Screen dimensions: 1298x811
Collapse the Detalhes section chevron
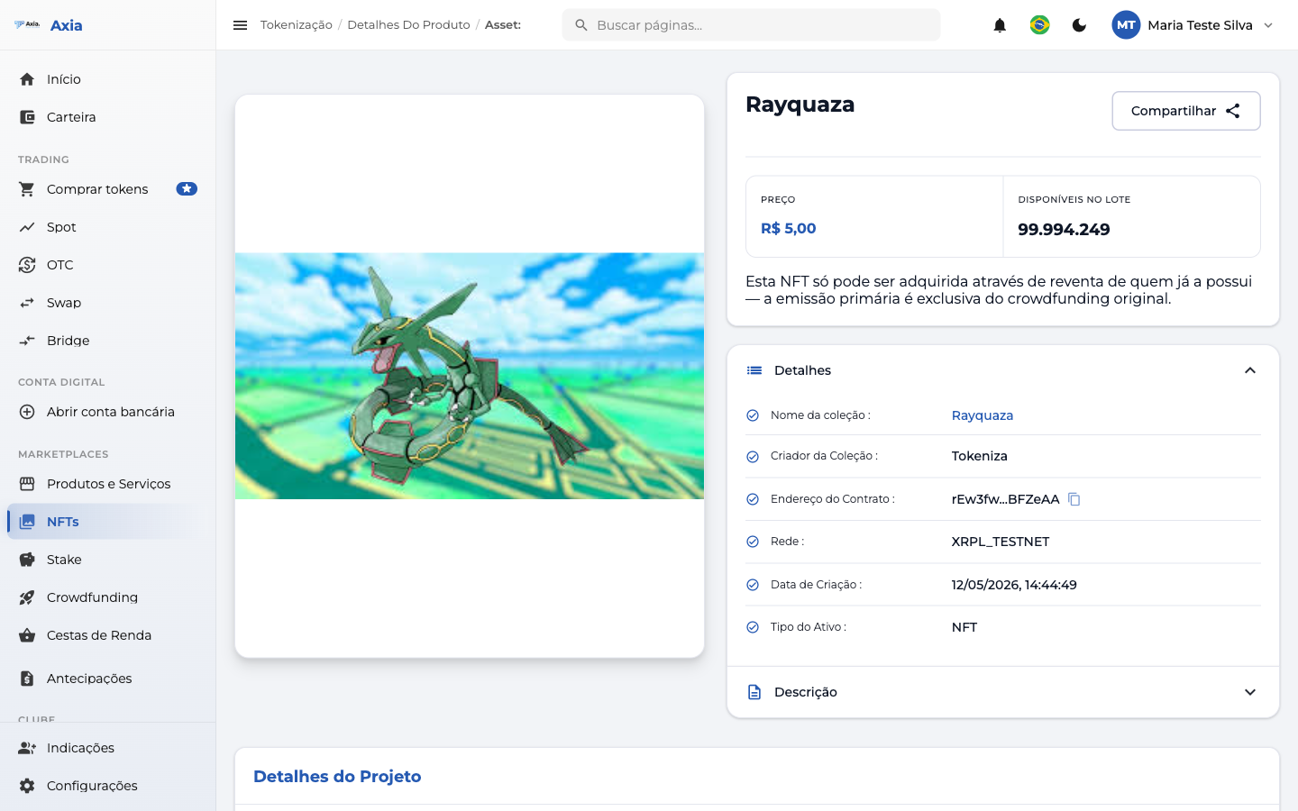click(x=1250, y=370)
